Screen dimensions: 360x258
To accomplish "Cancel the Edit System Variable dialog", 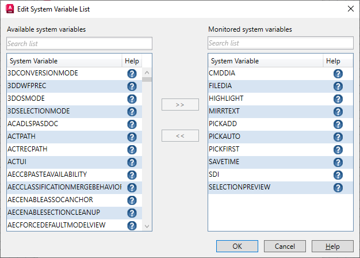I will [285, 246].
